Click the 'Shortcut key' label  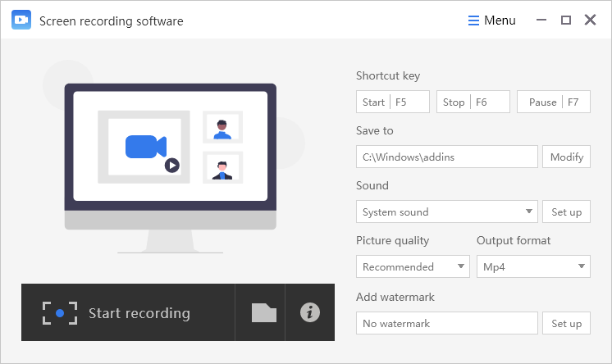click(388, 75)
